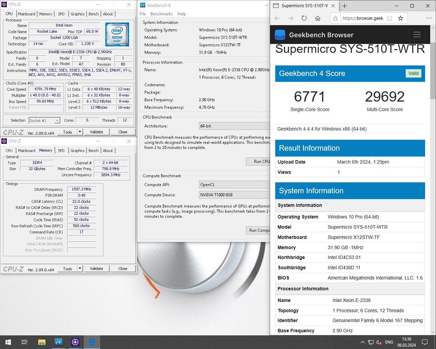Open the Windows Start menu
The width and height of the screenshot is (436, 349).
(8, 342)
